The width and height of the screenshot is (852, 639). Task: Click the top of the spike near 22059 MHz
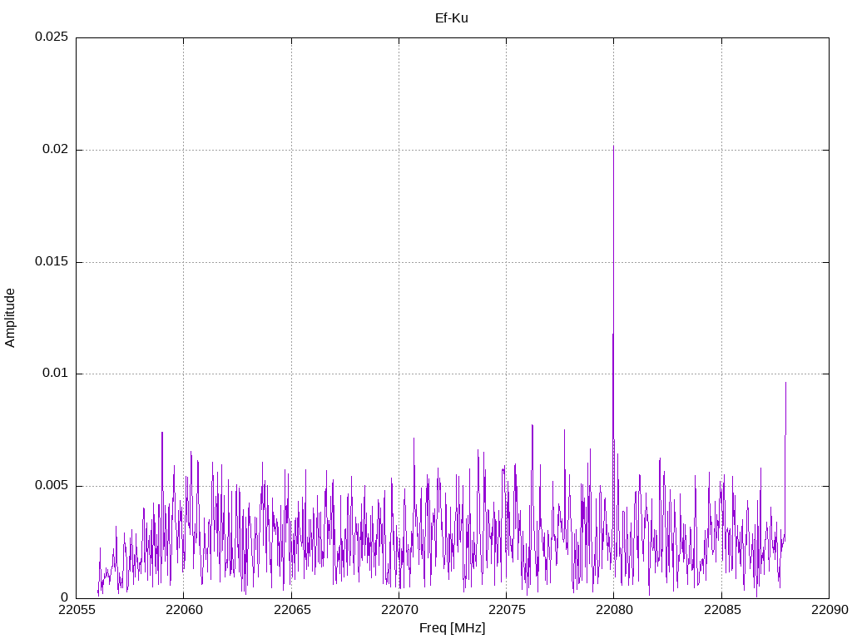tap(162, 433)
